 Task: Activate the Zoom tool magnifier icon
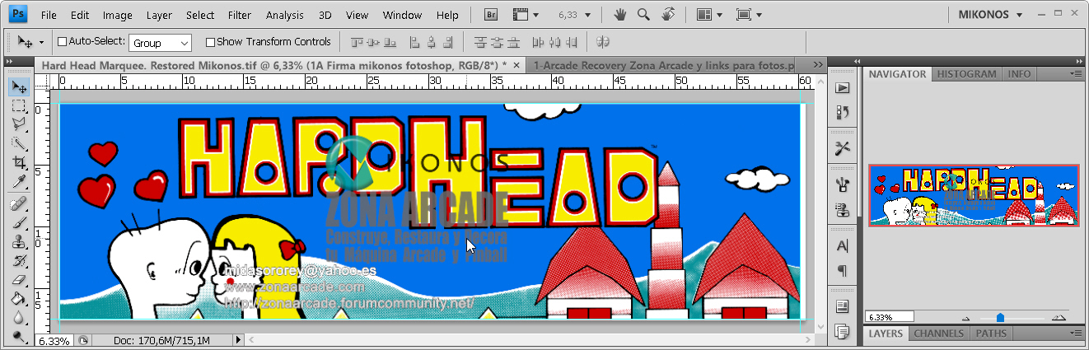pyautogui.click(x=643, y=15)
